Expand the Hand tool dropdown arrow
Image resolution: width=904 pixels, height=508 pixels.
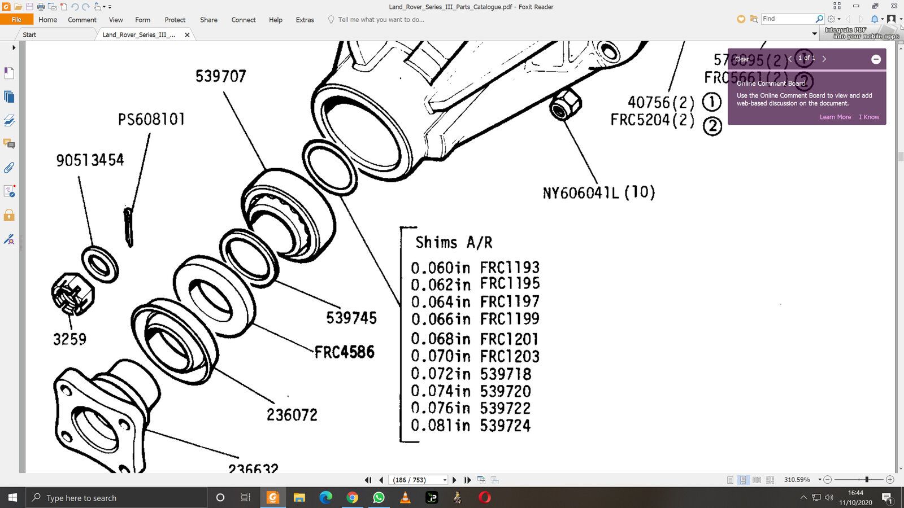104,7
